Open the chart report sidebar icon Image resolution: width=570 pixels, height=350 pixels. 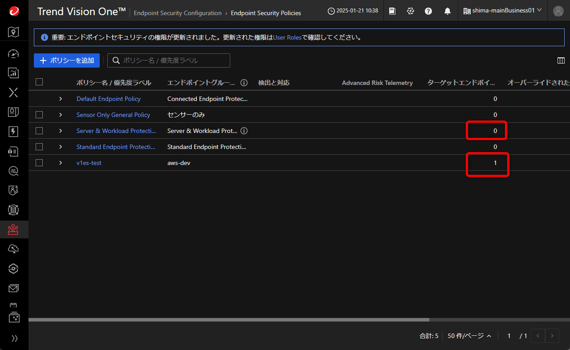(14, 73)
